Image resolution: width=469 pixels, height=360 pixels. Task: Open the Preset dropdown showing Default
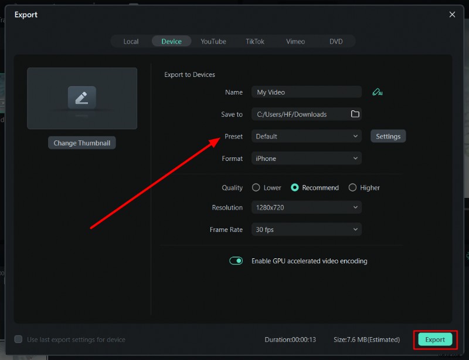coord(306,136)
